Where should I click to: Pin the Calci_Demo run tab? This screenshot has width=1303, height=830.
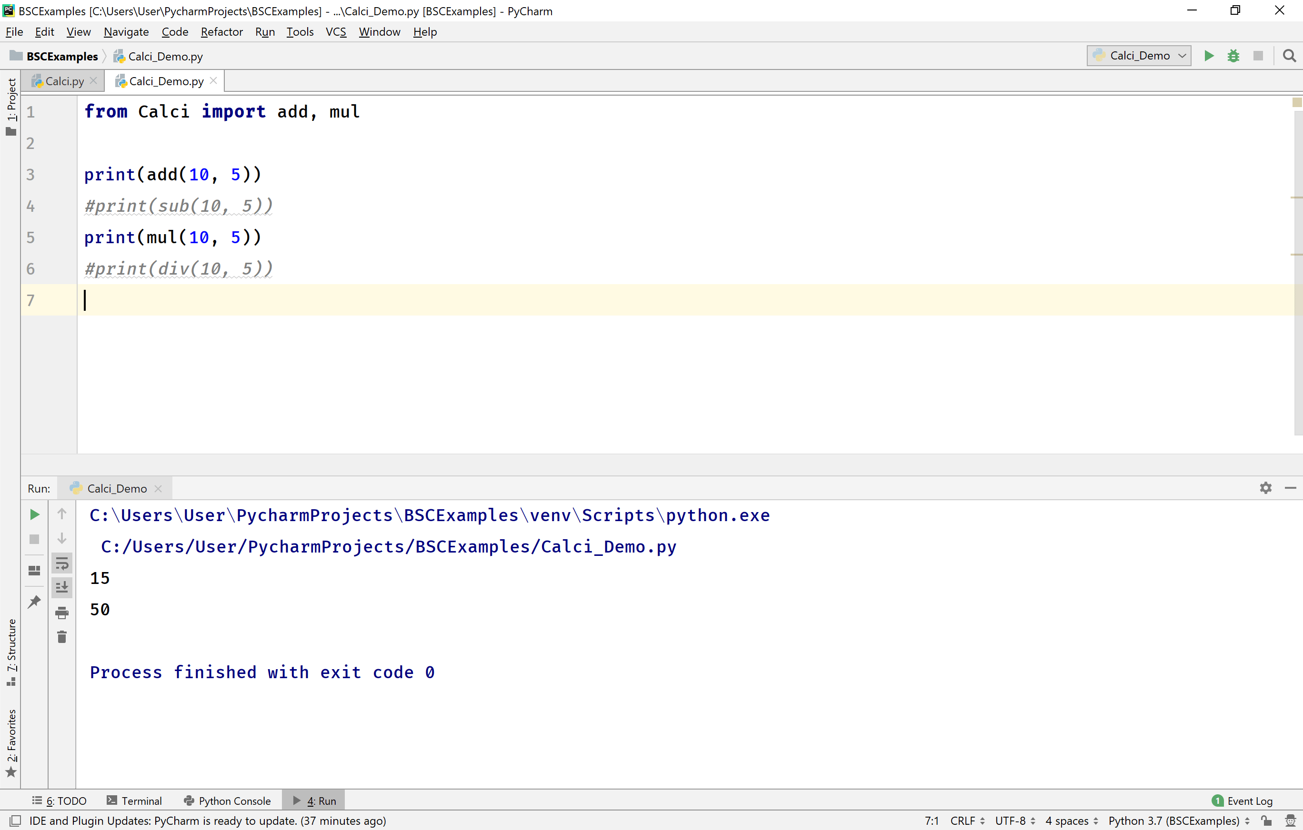pyautogui.click(x=34, y=601)
